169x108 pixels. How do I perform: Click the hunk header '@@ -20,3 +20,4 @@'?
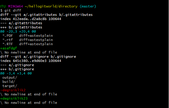click(x=18, y=31)
